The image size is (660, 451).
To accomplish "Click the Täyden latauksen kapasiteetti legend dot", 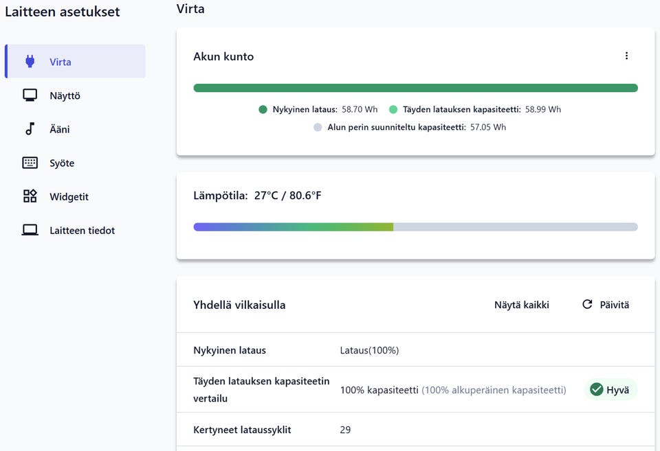I will (393, 109).
